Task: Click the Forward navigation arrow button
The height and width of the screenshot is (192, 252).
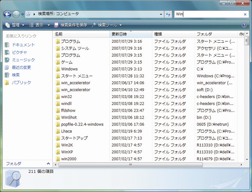Action: (16, 14)
